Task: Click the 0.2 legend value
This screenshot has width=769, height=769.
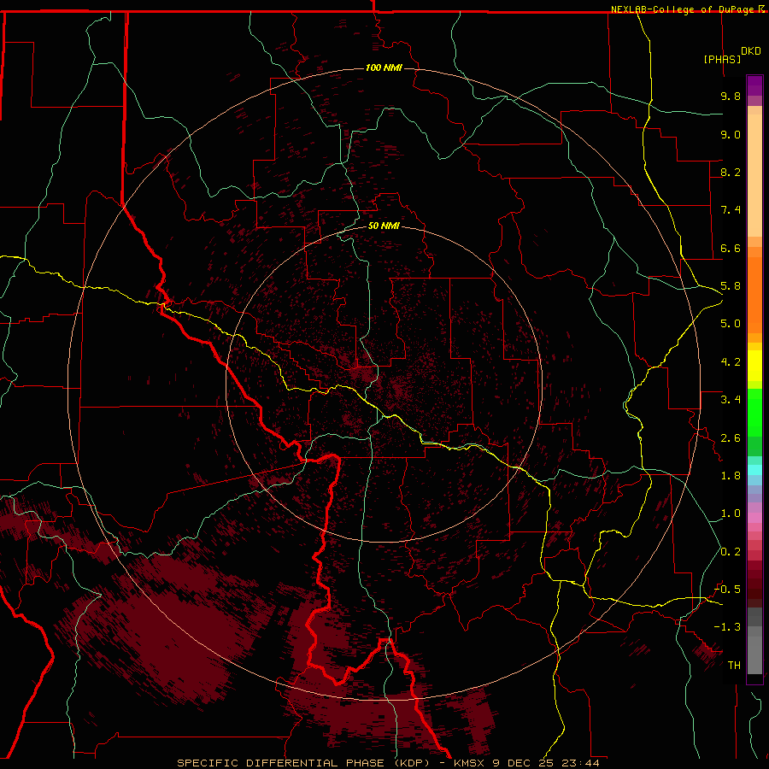Action: click(731, 552)
